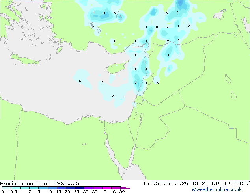250x193 pixels.
Task: Click the '18..21 UTC' time range text
Action: click(x=207, y=184)
